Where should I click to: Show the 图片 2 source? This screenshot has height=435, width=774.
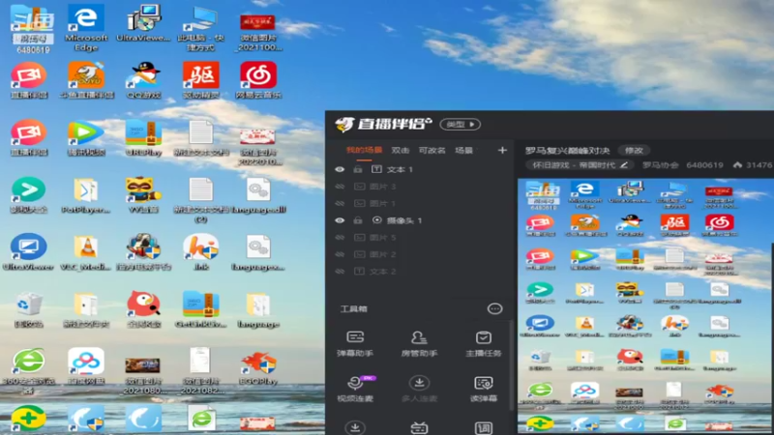340,254
